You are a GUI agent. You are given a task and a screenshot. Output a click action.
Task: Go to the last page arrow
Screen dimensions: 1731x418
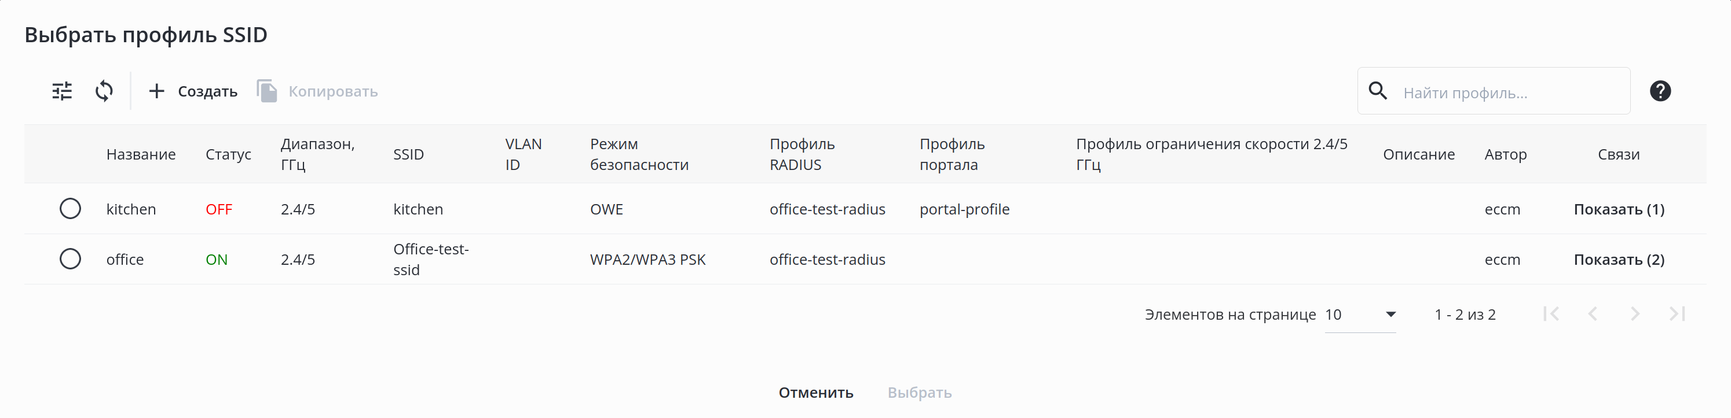pos(1677,314)
